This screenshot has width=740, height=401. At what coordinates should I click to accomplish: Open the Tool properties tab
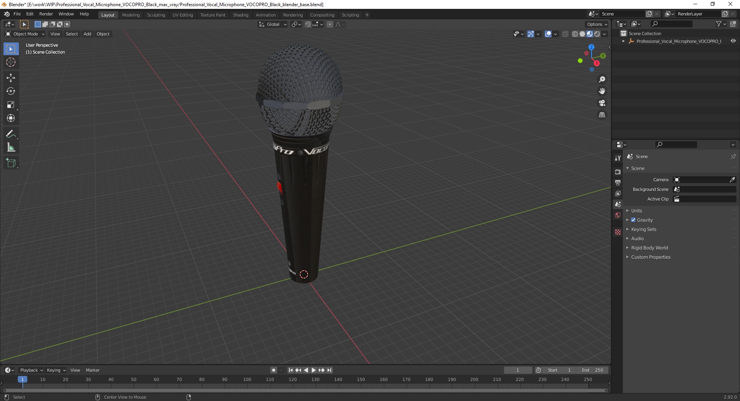[x=618, y=158]
